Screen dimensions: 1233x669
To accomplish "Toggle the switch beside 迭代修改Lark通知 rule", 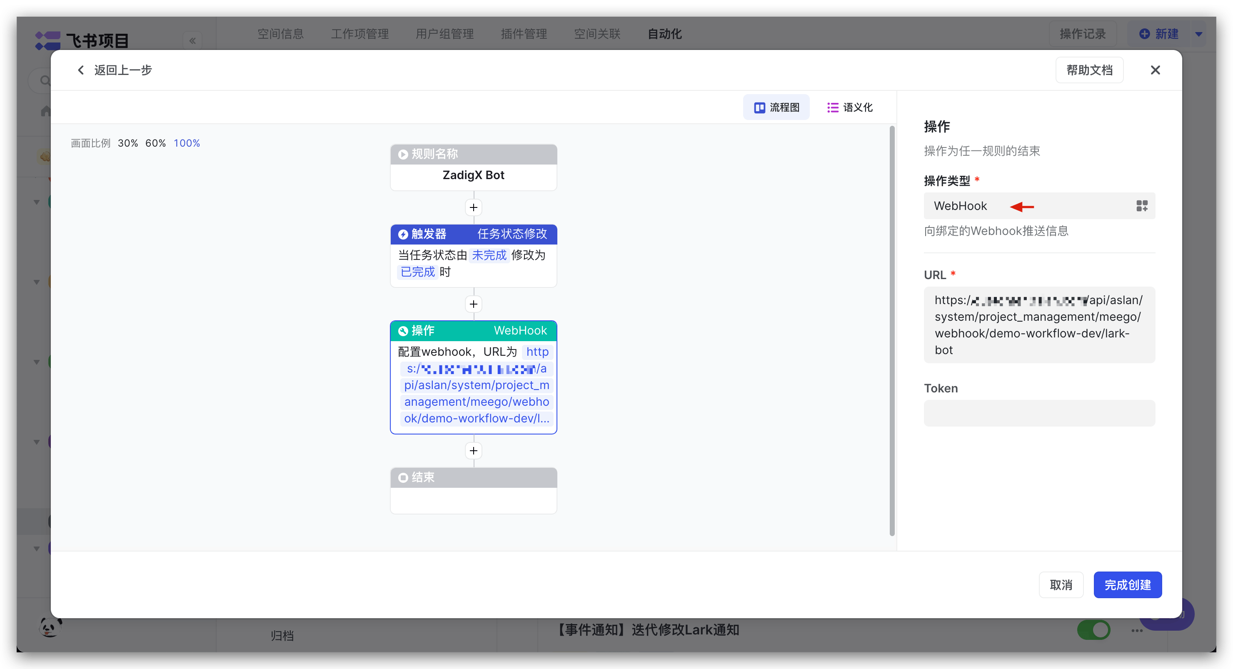I will (x=1094, y=630).
